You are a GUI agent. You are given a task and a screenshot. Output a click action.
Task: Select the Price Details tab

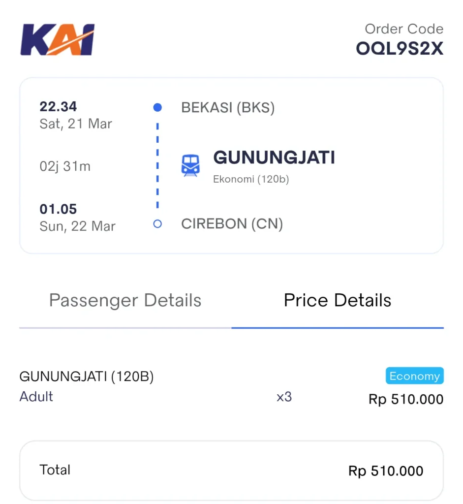coord(338,300)
